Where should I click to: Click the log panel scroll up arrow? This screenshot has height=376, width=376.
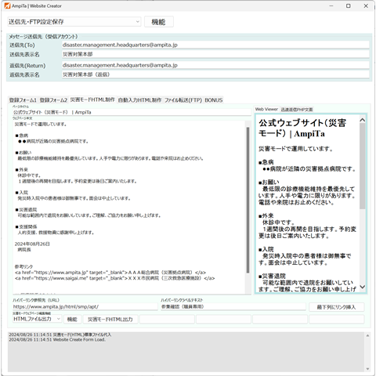(367, 335)
